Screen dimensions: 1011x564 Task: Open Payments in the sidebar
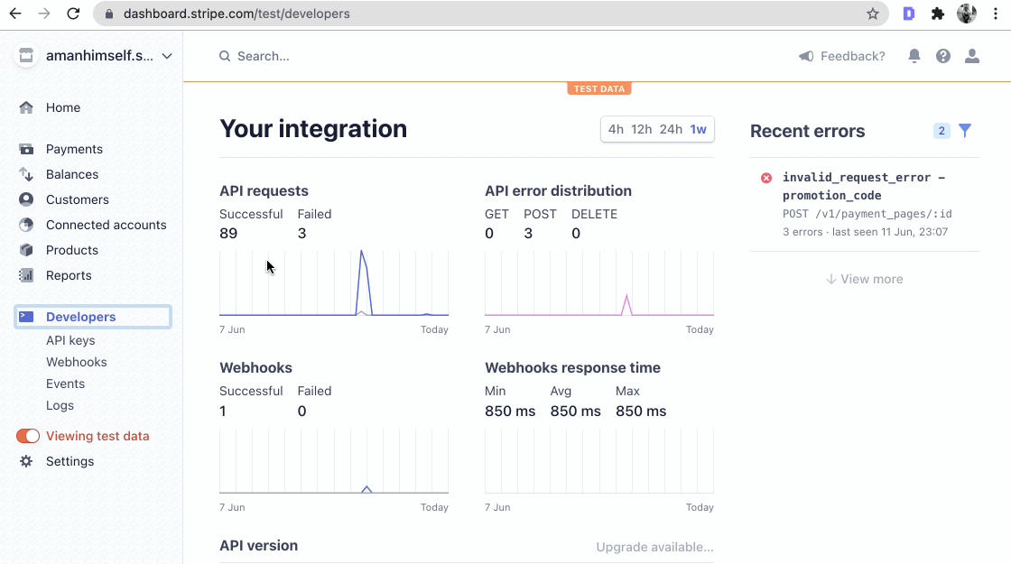coord(74,149)
